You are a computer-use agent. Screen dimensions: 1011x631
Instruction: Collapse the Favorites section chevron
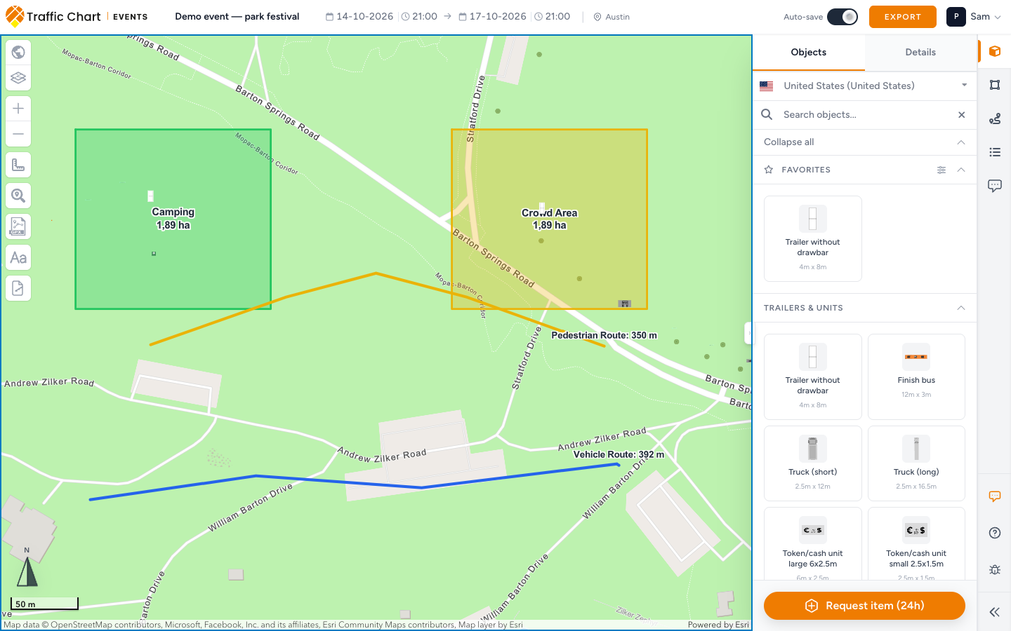coord(961,170)
